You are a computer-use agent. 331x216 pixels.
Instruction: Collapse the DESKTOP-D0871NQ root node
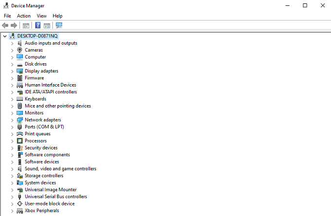click(5, 36)
